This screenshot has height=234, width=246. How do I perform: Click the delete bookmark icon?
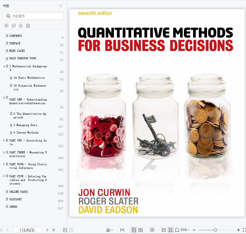pyautogui.click(x=28, y=26)
